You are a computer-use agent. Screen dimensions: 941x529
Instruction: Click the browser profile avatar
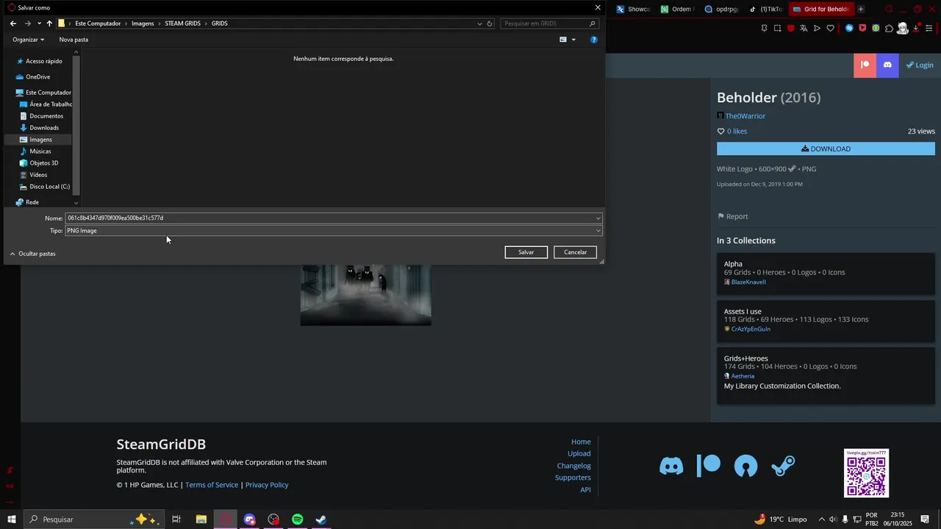click(x=903, y=29)
